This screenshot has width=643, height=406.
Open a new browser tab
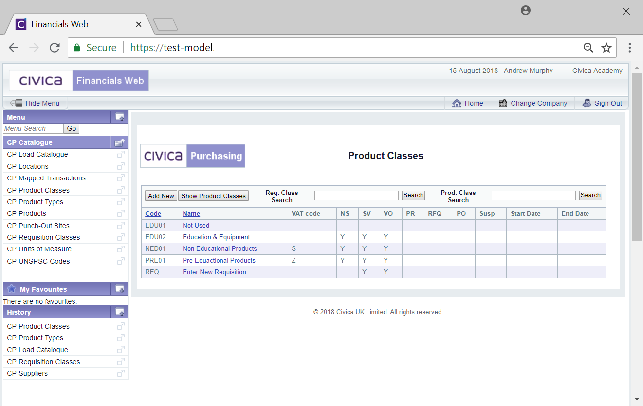point(165,24)
